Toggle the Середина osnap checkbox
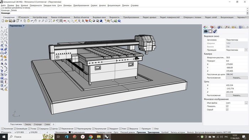 point(38,129)
